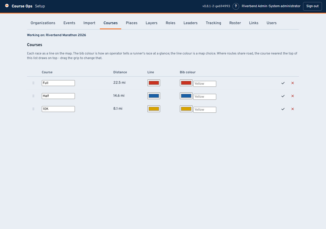Open the Tracking tab
This screenshot has width=326, height=229.
coord(213,23)
